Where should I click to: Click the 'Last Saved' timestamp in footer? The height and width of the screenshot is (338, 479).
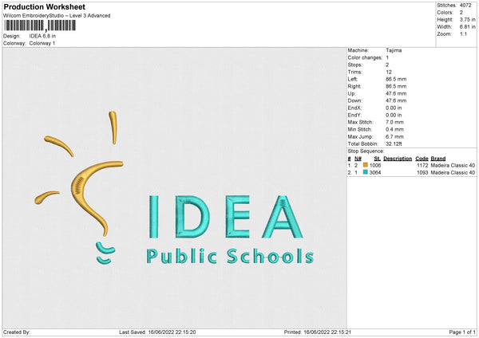(x=157, y=332)
